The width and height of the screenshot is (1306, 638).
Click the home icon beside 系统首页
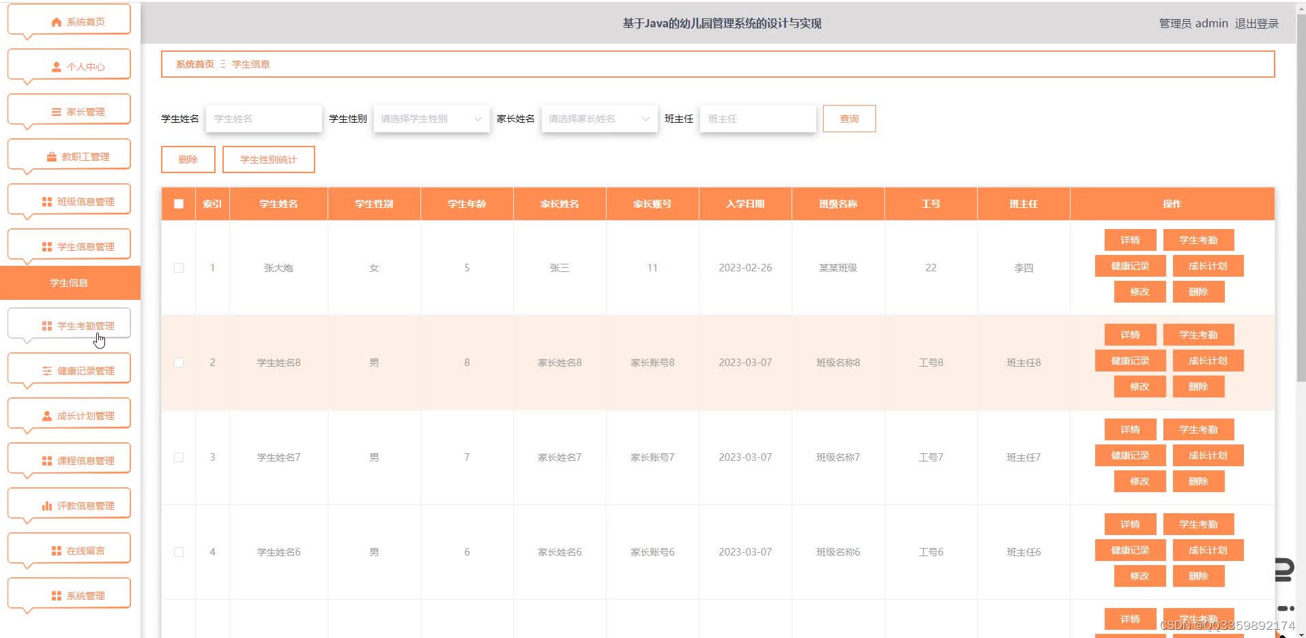(x=57, y=22)
